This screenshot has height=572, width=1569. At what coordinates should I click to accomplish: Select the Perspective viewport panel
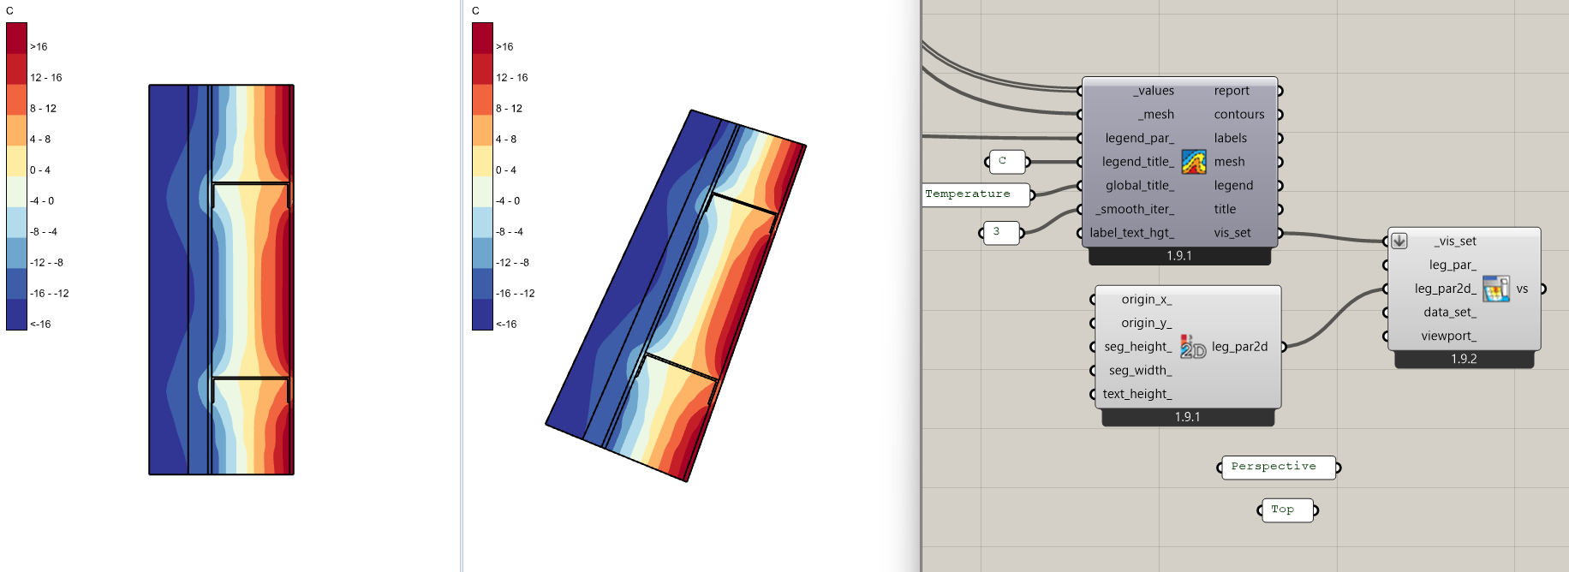click(x=1277, y=467)
